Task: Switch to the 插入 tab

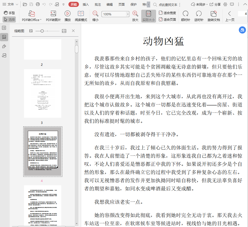Action: pos(86,4)
